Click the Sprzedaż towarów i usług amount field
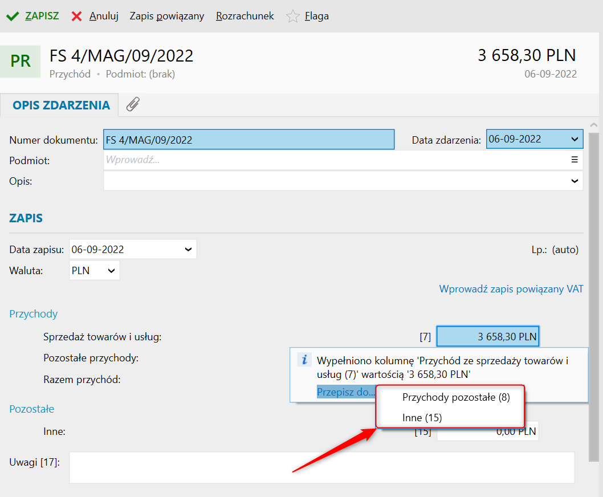603x497 pixels. (x=488, y=337)
